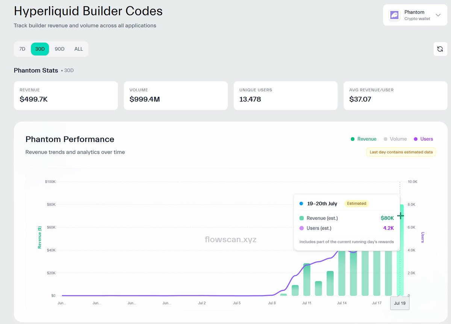The height and width of the screenshot is (324, 451).
Task: Click the $499.7K revenue value
Action: click(34, 99)
